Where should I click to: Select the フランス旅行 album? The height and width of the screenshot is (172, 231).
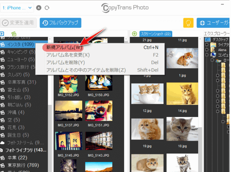[x=21, y=67]
